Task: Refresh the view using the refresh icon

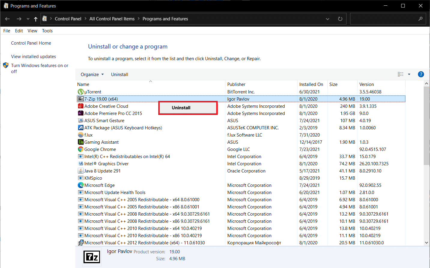Action: pos(340,19)
